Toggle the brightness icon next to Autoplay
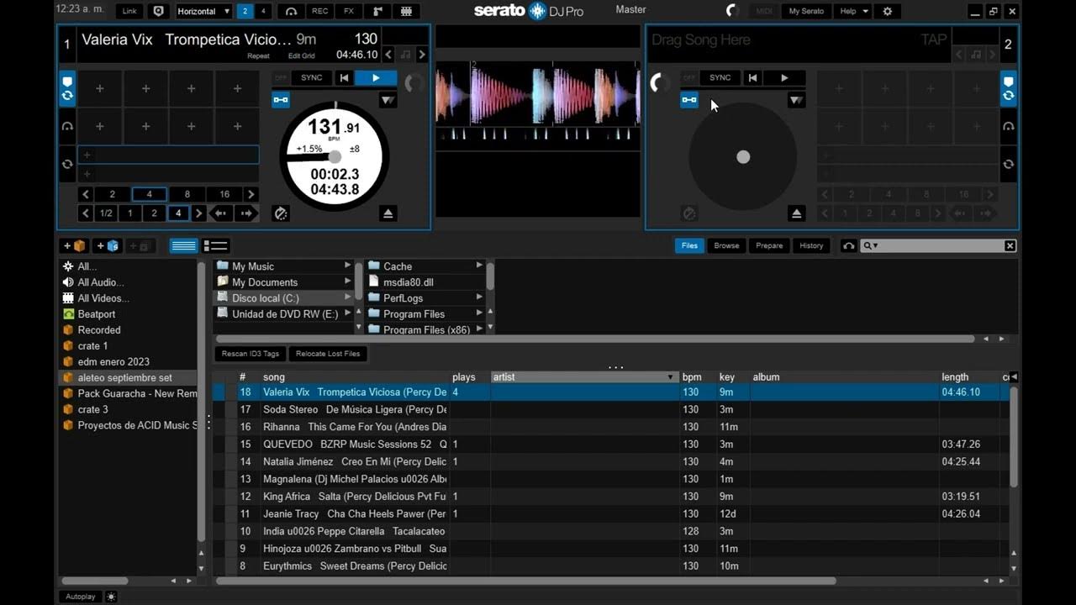The height and width of the screenshot is (605, 1076). (111, 597)
